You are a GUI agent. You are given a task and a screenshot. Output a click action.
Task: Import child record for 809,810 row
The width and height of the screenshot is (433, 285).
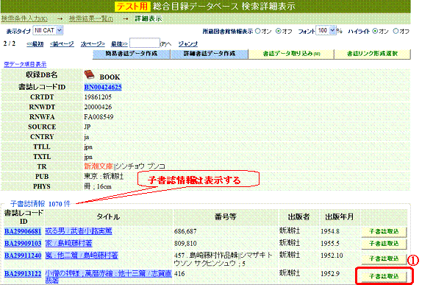pos(384,244)
